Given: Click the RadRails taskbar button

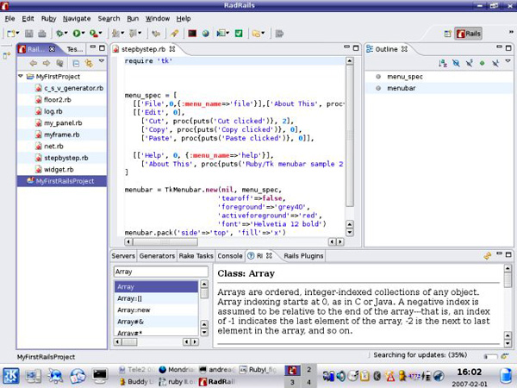Looking at the screenshot, I should point(217,382).
